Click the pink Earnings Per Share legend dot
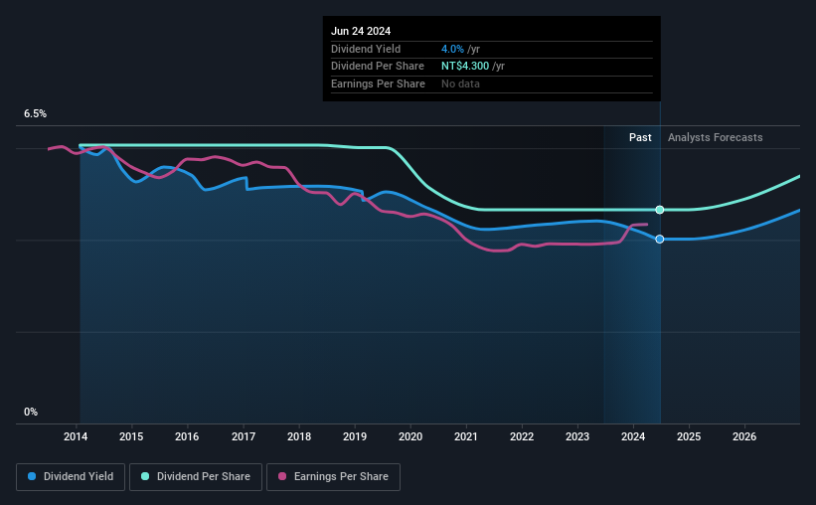The image size is (816, 505). pyautogui.click(x=282, y=476)
